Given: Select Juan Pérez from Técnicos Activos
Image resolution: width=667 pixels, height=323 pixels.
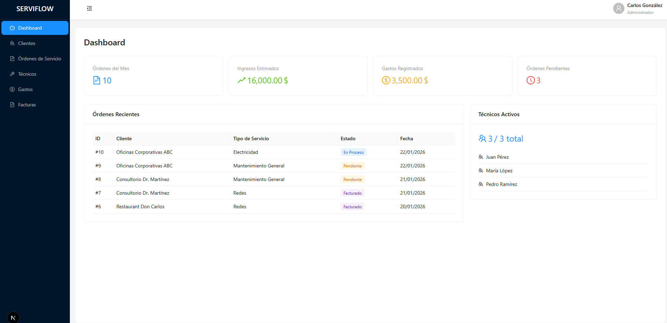Looking at the screenshot, I should pos(497,157).
